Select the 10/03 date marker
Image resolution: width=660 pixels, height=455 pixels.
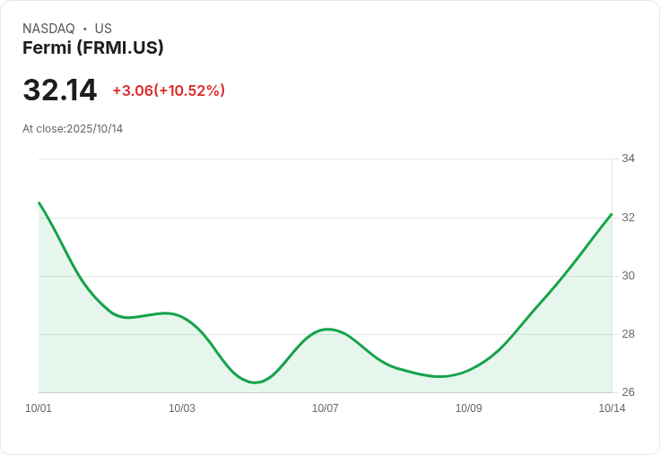point(182,408)
